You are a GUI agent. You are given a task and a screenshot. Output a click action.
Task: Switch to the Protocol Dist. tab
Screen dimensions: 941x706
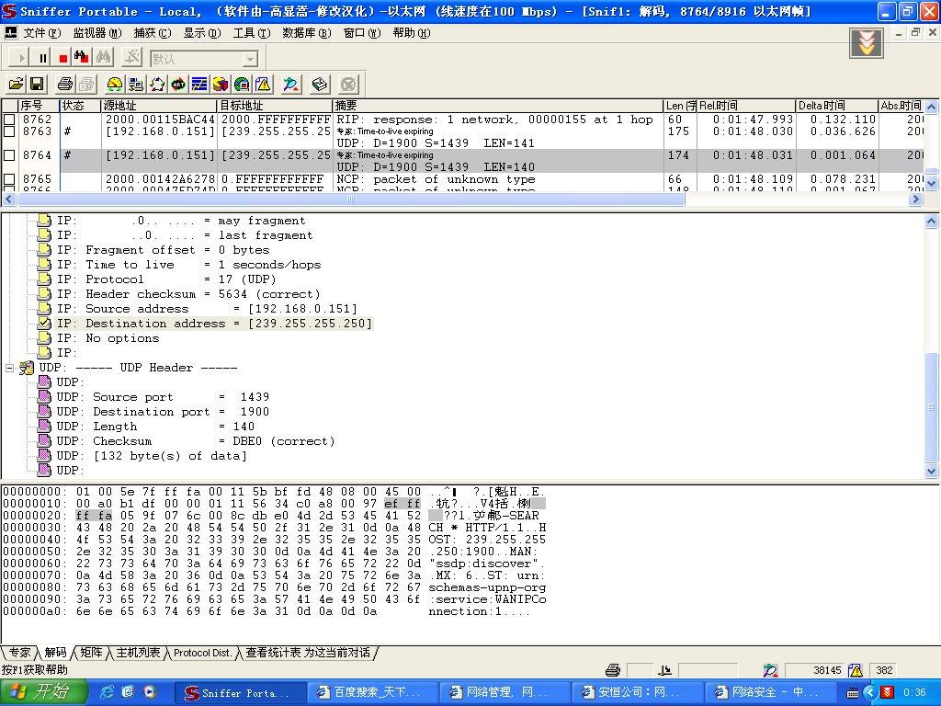tap(202, 653)
